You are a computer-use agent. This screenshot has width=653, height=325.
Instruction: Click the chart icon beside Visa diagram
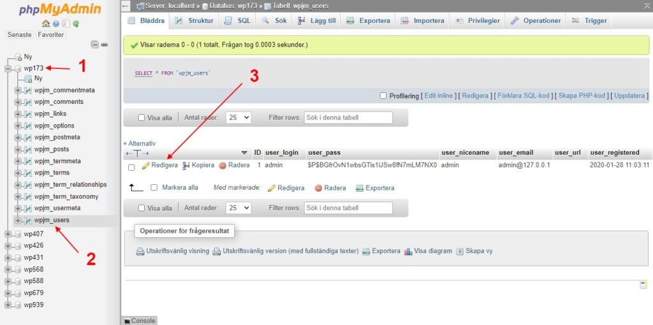408,251
